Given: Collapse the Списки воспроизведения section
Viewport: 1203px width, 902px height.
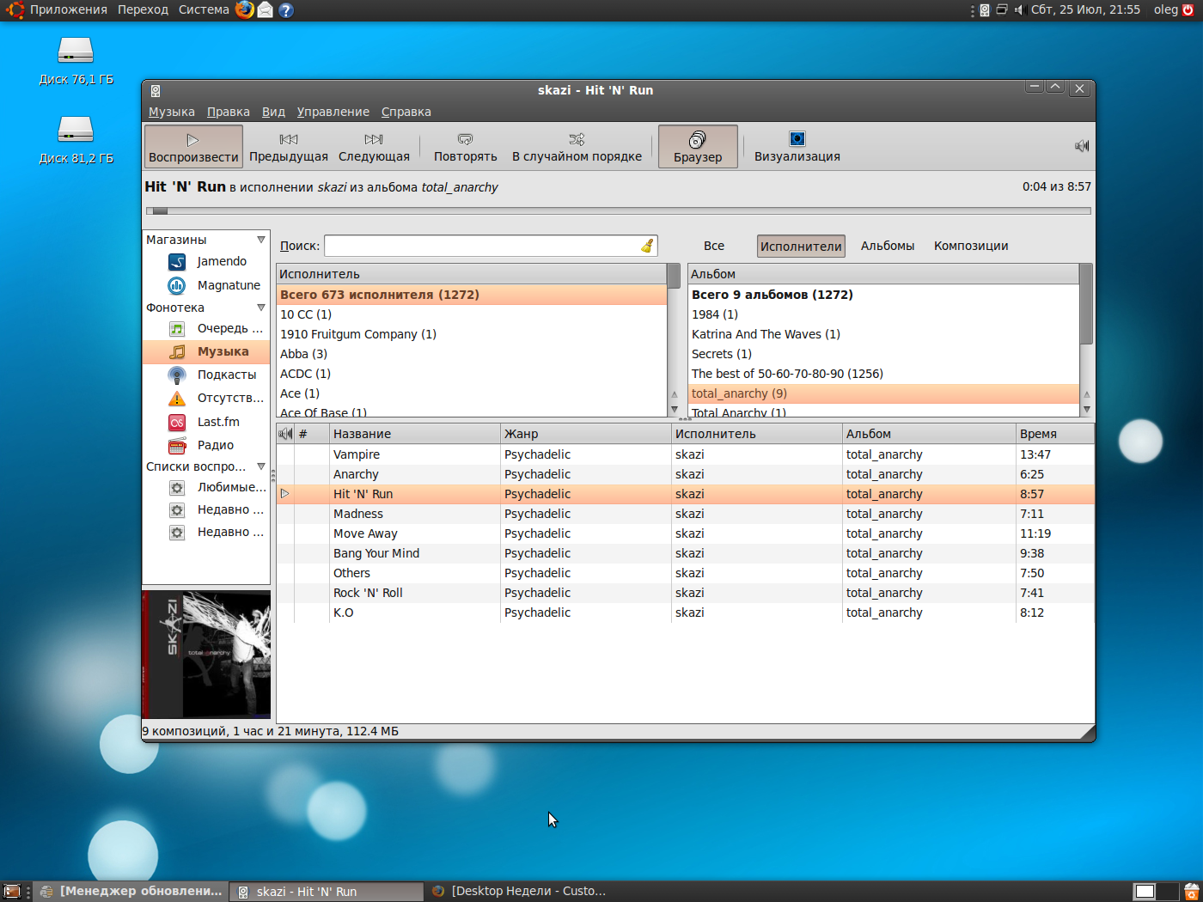Looking at the screenshot, I should (261, 466).
